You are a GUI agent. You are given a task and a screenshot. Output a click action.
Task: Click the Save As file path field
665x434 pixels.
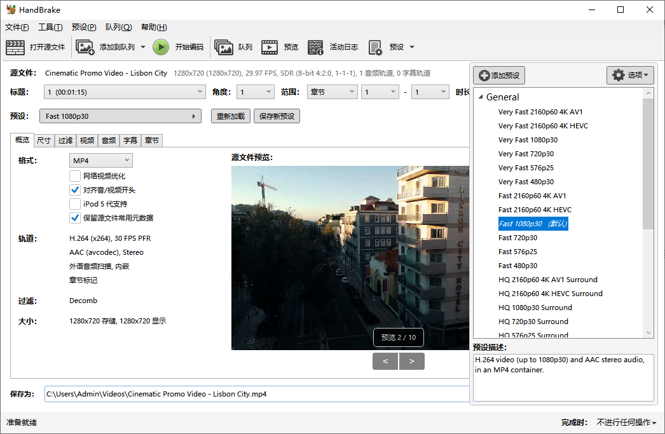257,394
